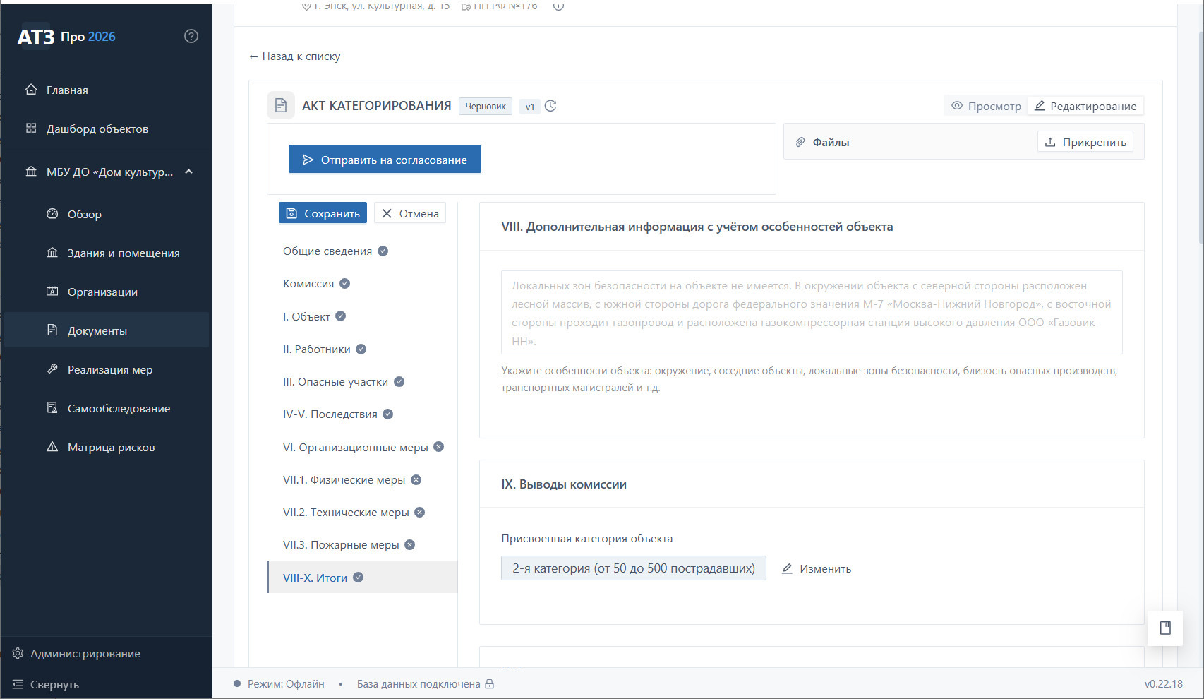Click the Матрица рисков warning icon

[52, 447]
